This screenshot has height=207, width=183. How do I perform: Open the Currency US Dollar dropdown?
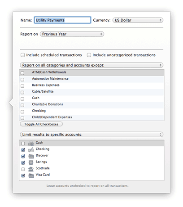pos(138,20)
